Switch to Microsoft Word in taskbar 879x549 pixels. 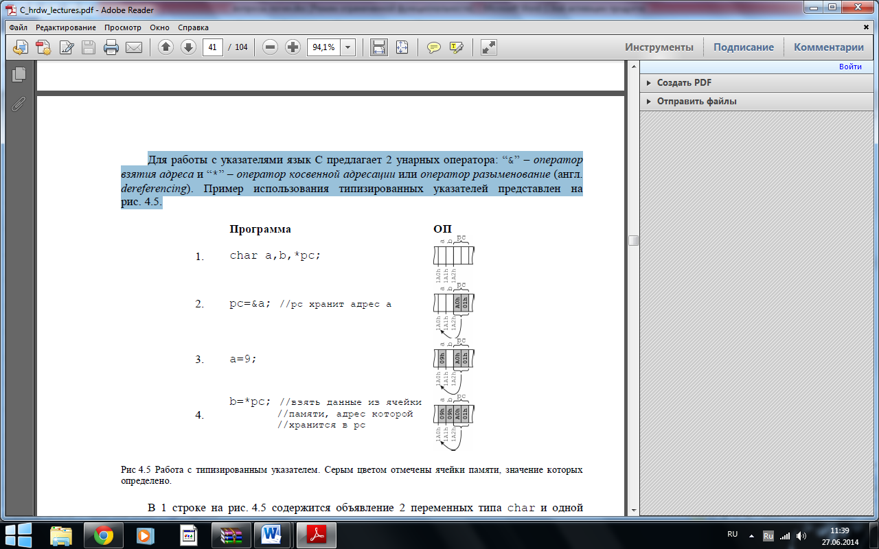[273, 534]
